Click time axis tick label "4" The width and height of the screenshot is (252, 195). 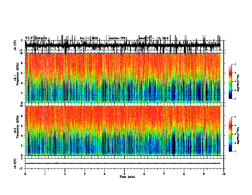click(x=105, y=174)
